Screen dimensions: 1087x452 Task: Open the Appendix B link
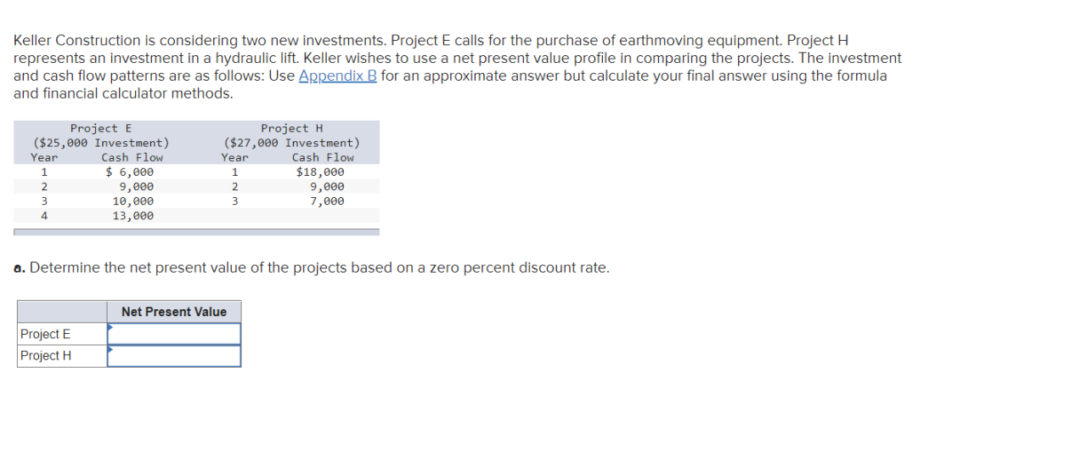[338, 76]
